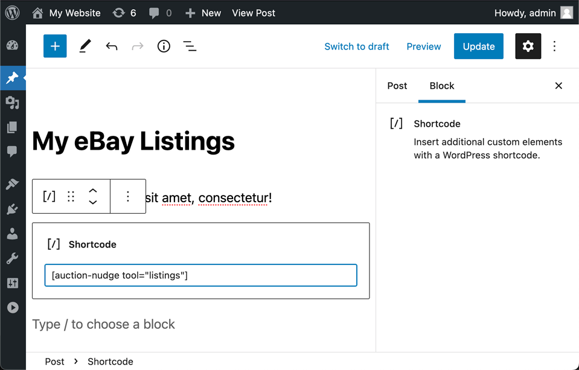Click the admin avatar image
Image resolution: width=579 pixels, height=370 pixels.
click(566, 13)
